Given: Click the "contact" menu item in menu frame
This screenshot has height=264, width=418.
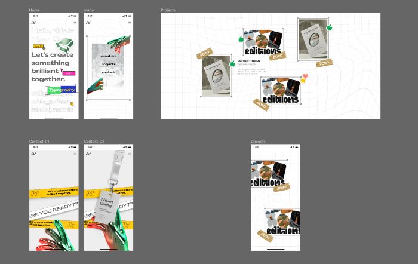Looking at the screenshot, I should coord(108,72).
